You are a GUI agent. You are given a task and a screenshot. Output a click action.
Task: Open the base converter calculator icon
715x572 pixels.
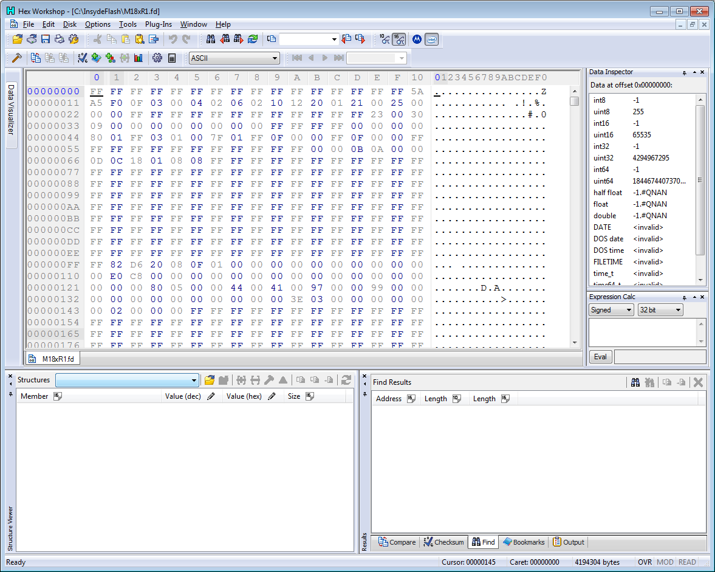(x=172, y=58)
